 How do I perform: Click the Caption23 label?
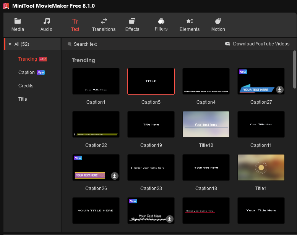[151, 188]
